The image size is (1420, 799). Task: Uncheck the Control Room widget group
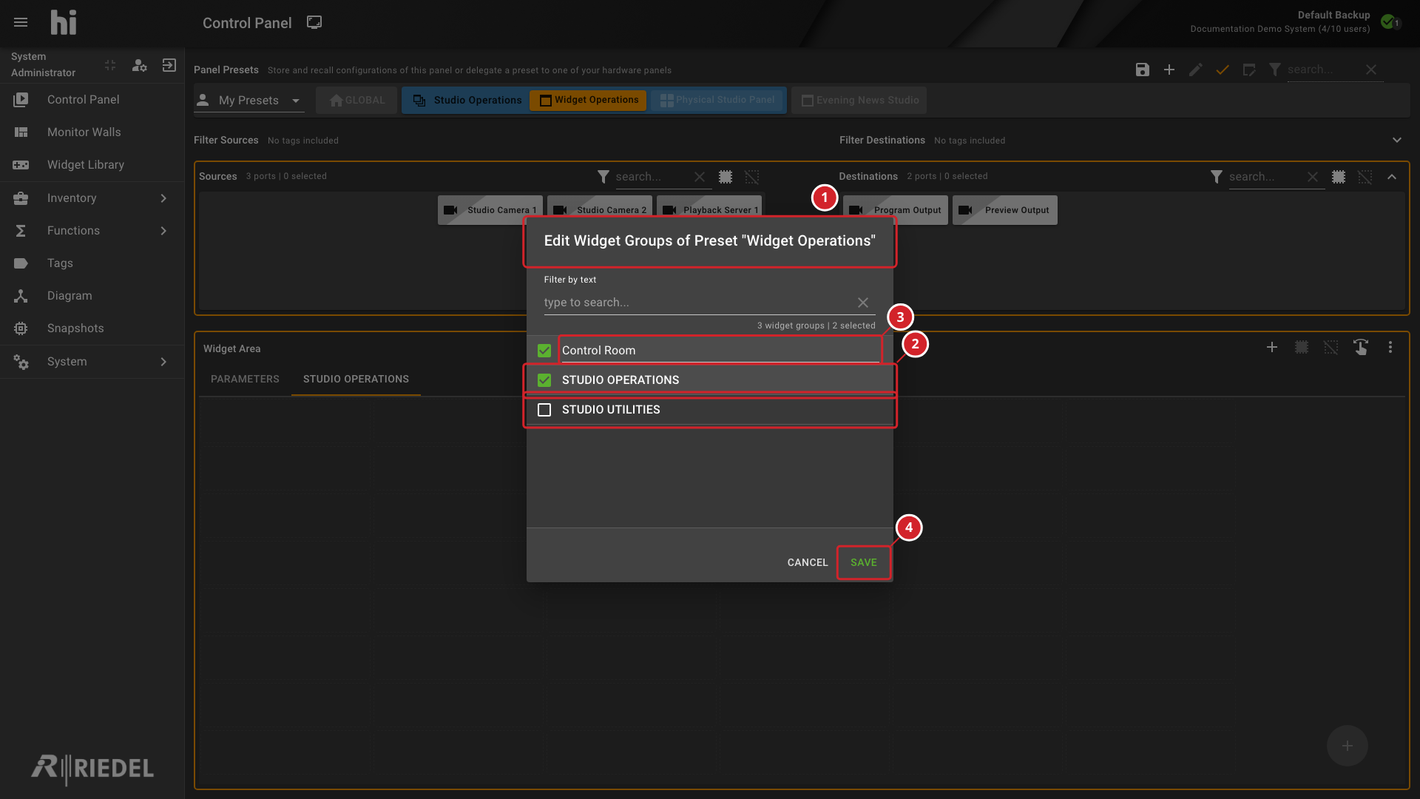pyautogui.click(x=544, y=351)
